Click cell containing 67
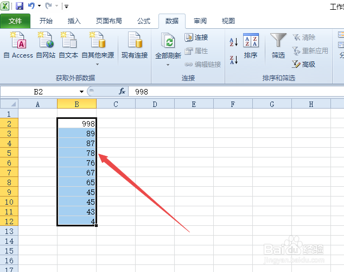The image size is (344, 272). (x=77, y=172)
